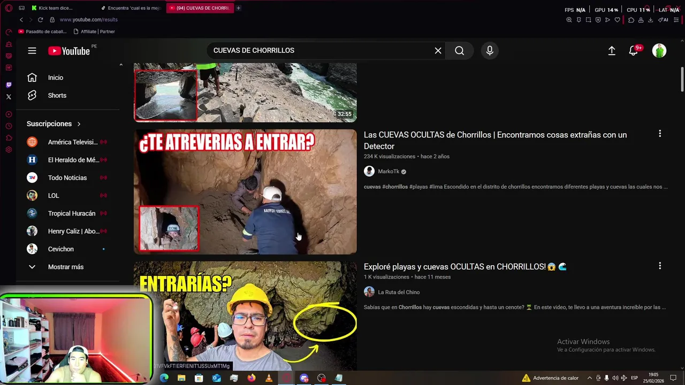Visit MarkoTk channel name
This screenshot has height=385, width=685.
(x=389, y=171)
